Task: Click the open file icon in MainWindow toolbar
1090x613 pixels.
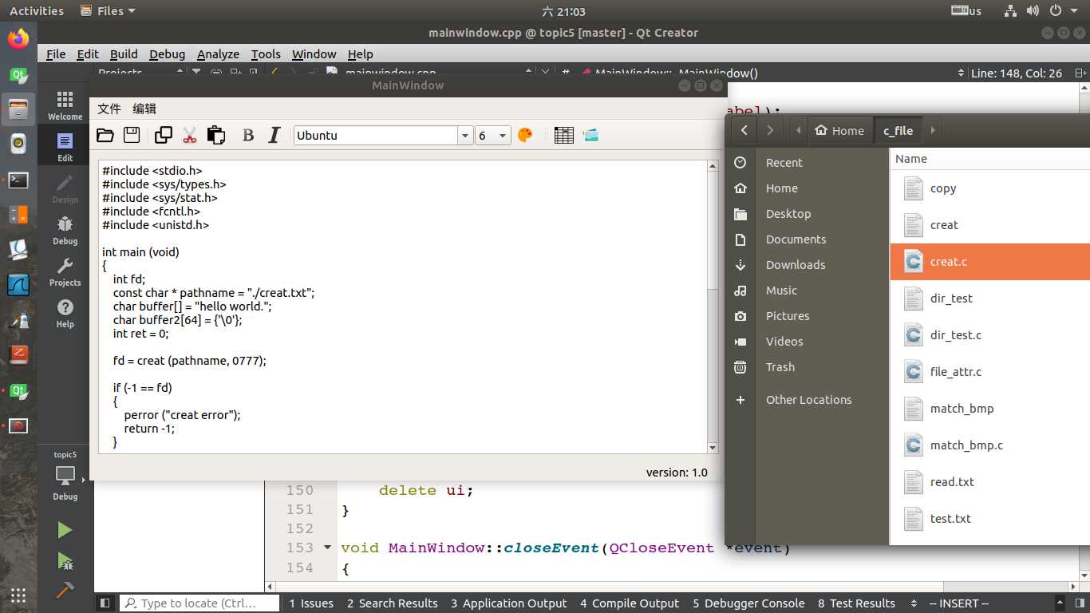Action: click(x=105, y=135)
